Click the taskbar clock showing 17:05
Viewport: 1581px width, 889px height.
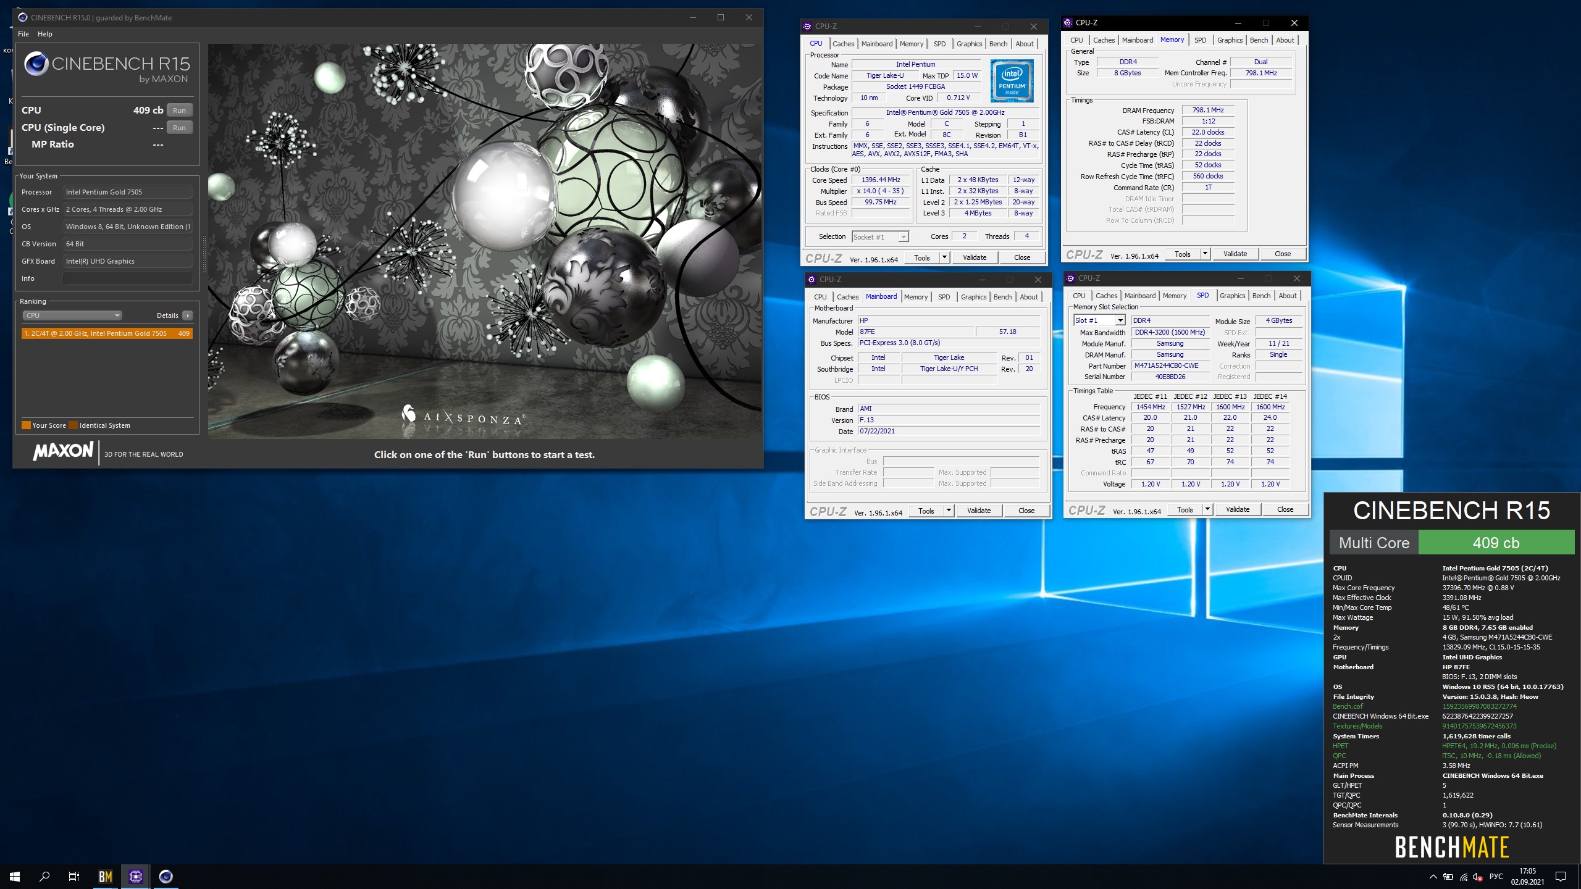(x=1527, y=877)
